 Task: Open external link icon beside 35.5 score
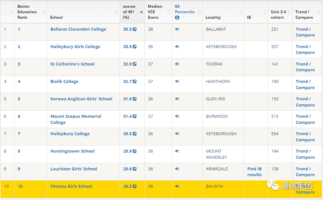click(135, 29)
